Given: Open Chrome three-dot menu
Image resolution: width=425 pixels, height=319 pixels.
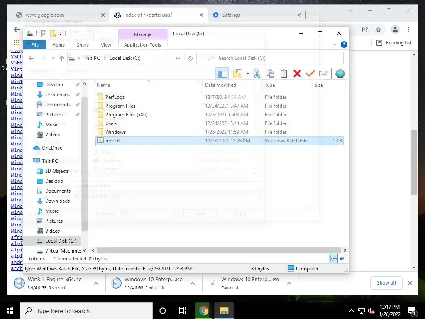Looking at the screenshot, I should coord(408,29).
